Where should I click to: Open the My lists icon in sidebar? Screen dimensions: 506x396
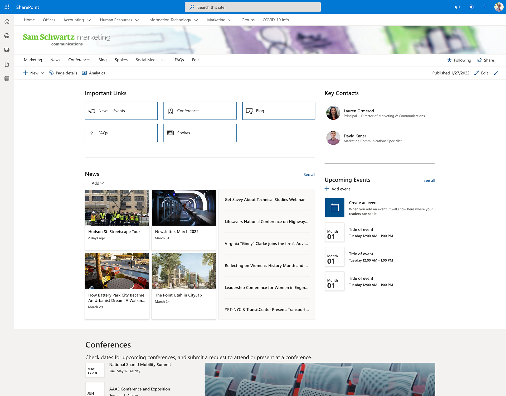[x=7, y=79]
